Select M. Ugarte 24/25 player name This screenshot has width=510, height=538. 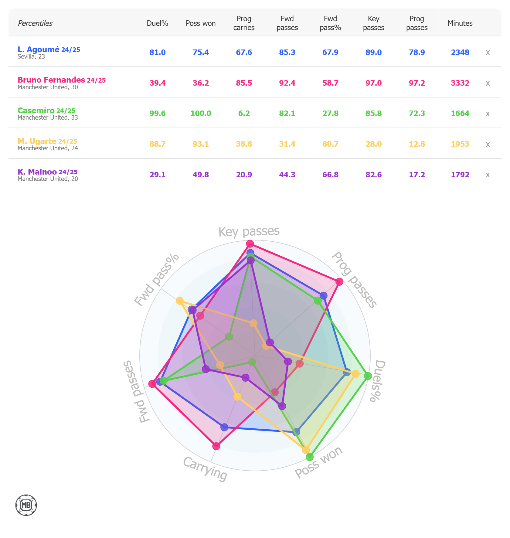[x=47, y=141]
